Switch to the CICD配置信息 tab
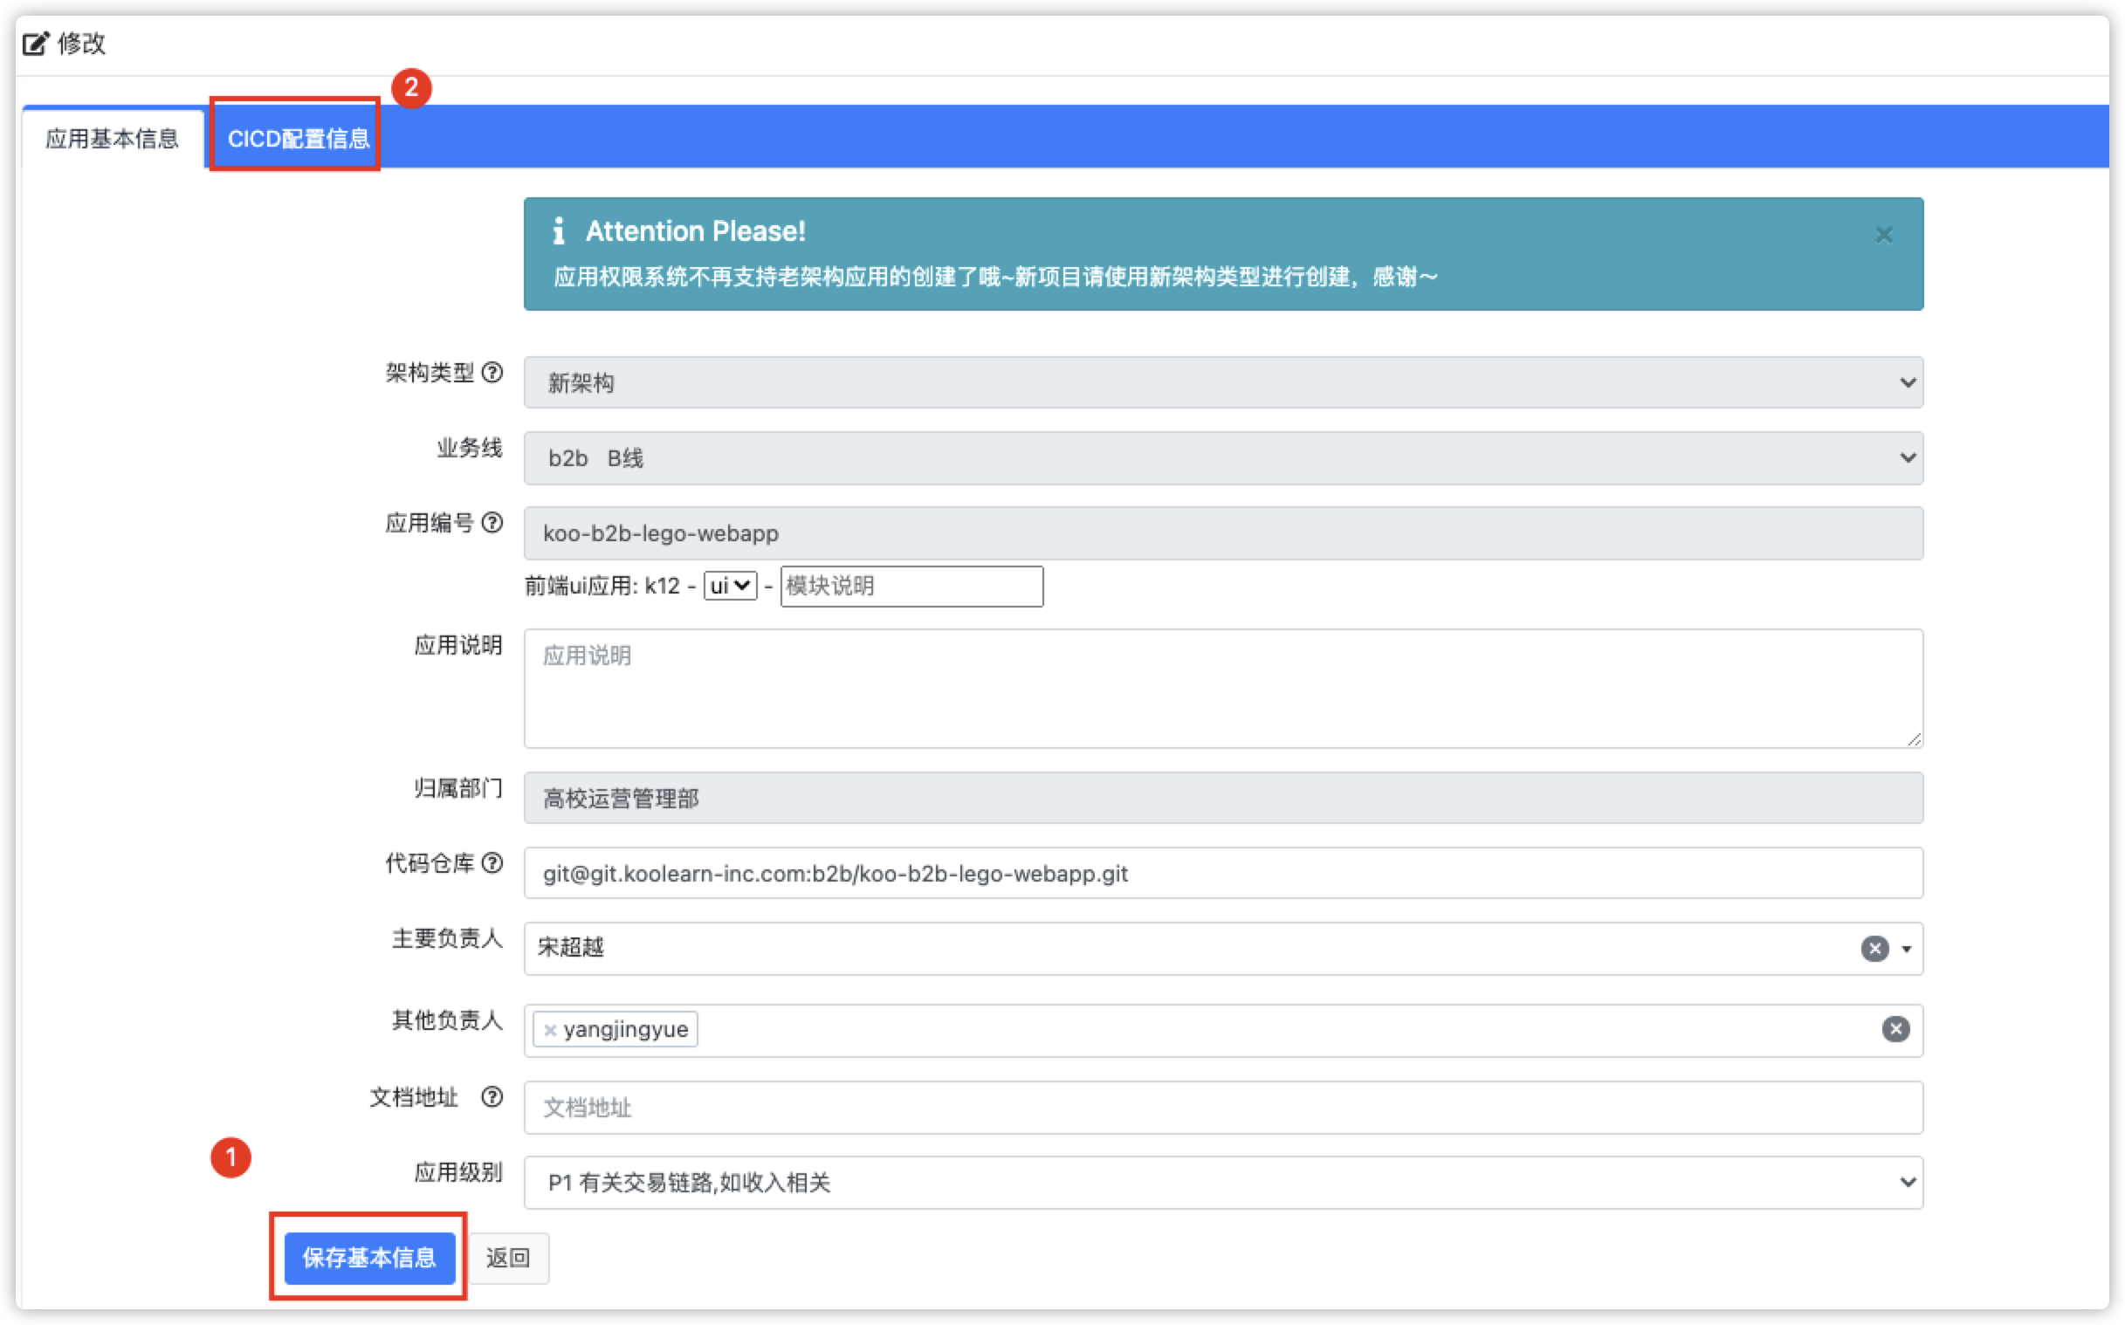The height and width of the screenshot is (1325, 2125). [298, 139]
